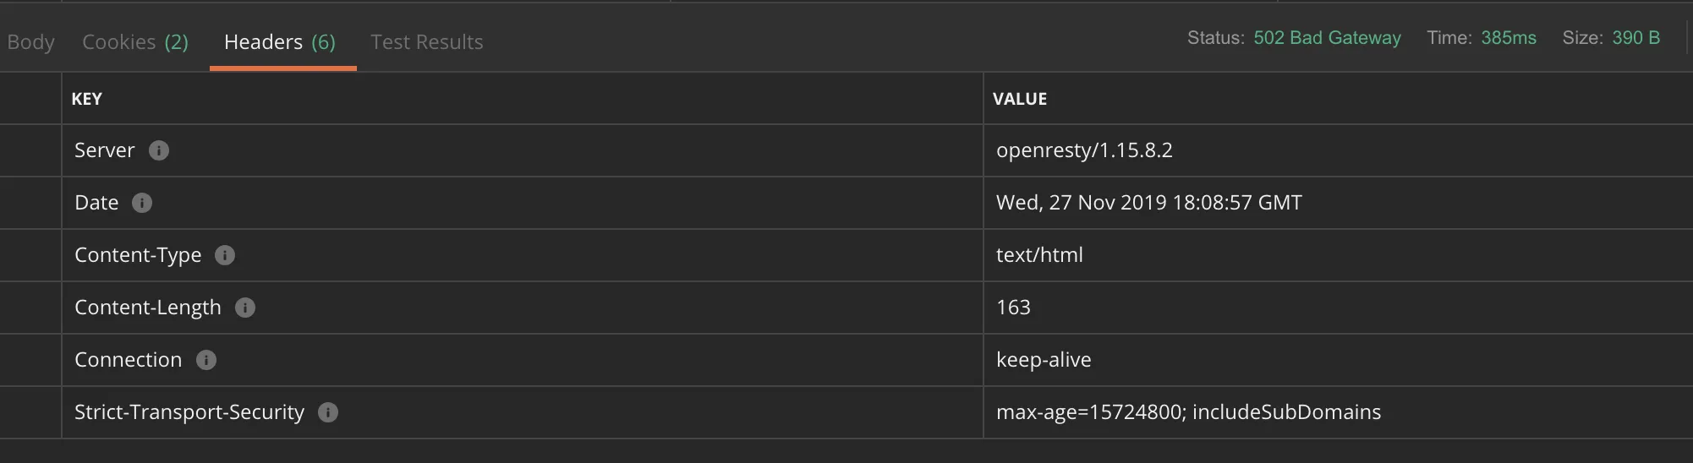This screenshot has height=463, width=1693.
Task: Select the keep-alive connection value
Action: 1044,360
